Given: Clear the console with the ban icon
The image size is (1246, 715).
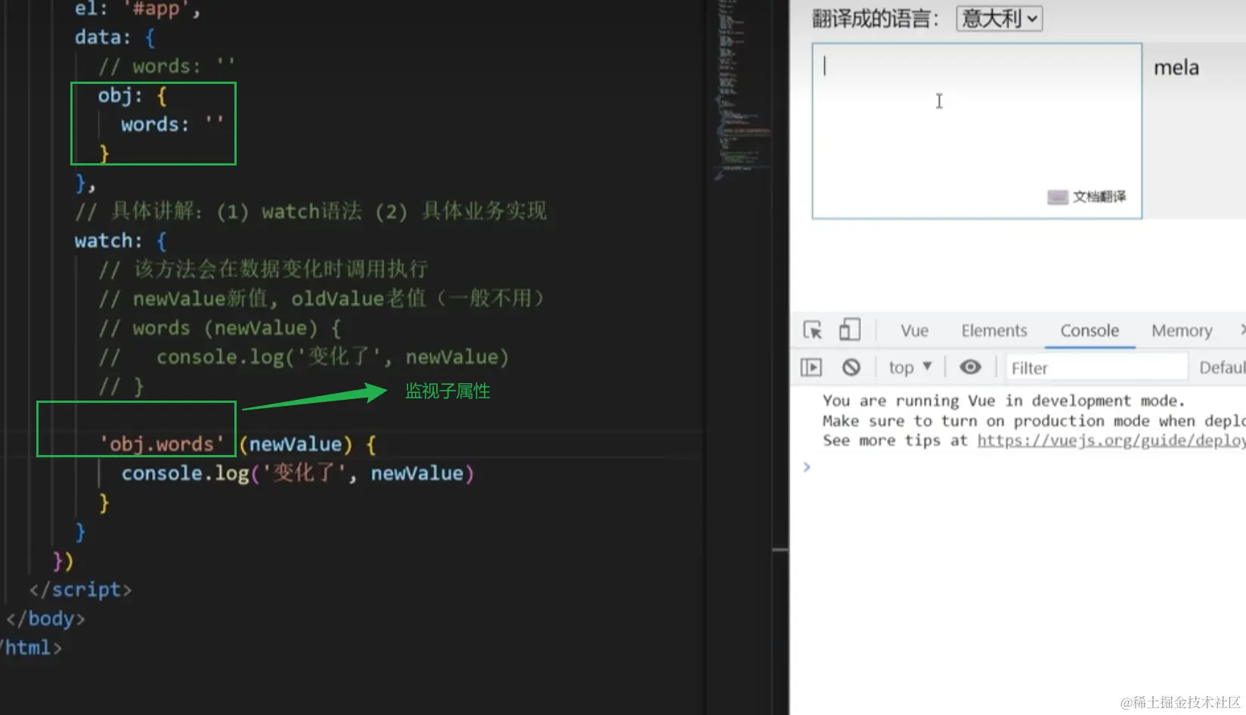Looking at the screenshot, I should 851,367.
